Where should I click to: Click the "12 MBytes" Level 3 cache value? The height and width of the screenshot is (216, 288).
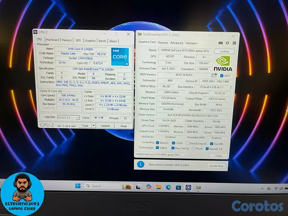(x=113, y=109)
